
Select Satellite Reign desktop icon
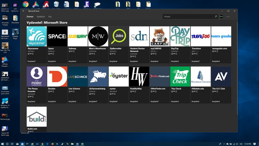[15, 34]
